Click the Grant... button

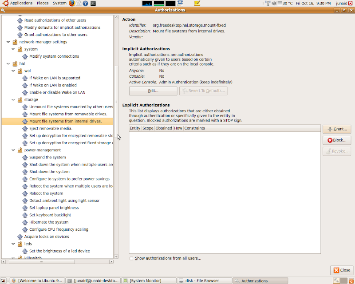pos(337,129)
